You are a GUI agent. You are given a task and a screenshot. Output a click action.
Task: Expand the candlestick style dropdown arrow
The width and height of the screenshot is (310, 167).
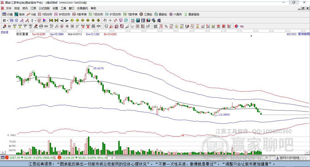pyautogui.click(x=35, y=20)
